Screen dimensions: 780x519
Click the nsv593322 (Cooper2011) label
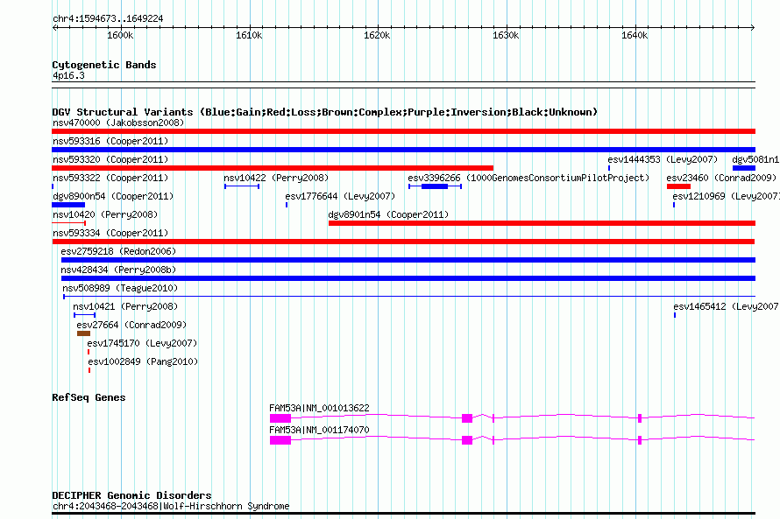click(x=110, y=178)
